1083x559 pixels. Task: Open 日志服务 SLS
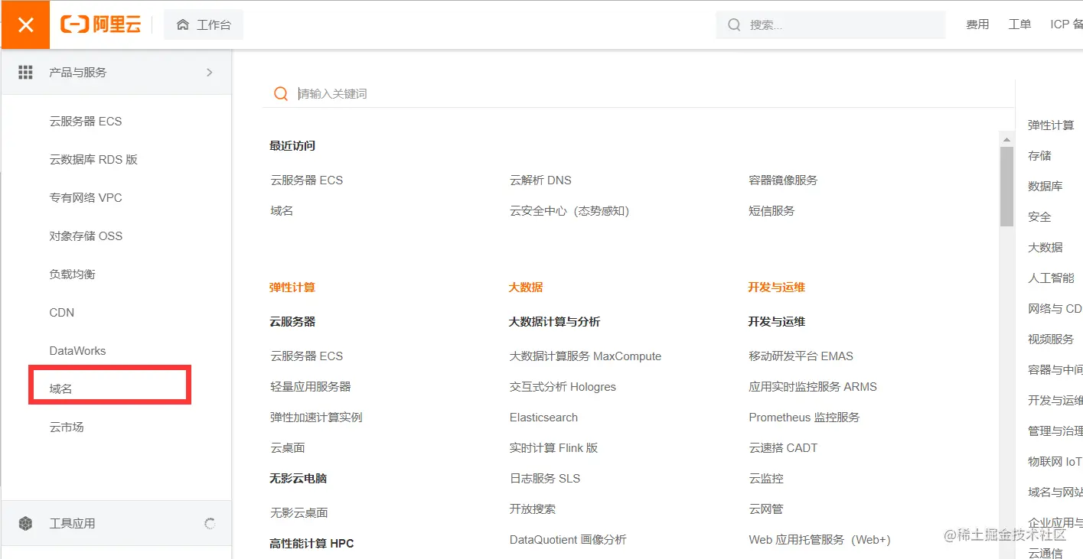coord(545,478)
